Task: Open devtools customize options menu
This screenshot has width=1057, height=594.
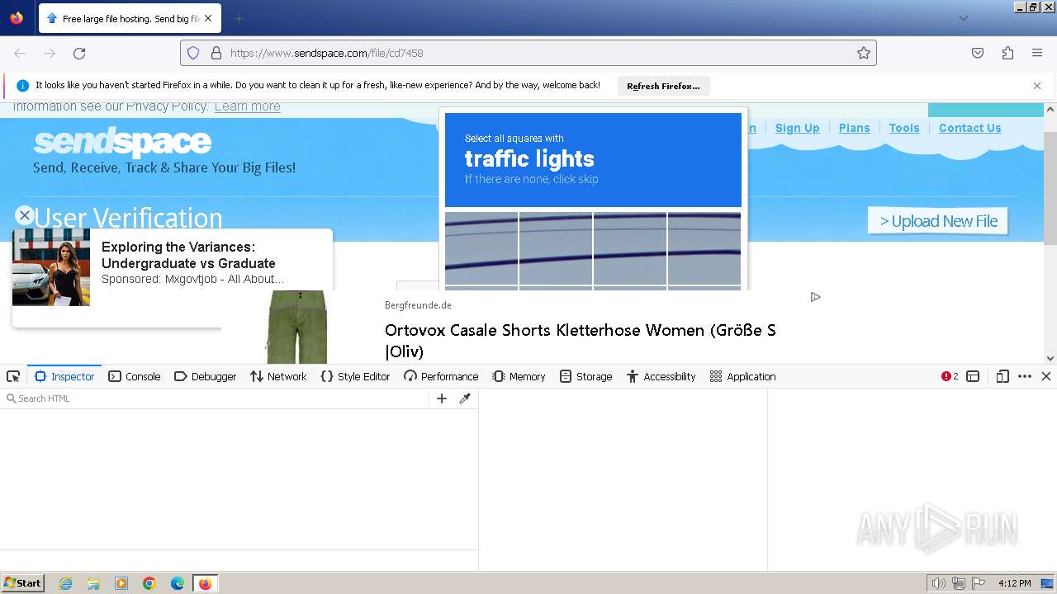Action: coord(1025,376)
